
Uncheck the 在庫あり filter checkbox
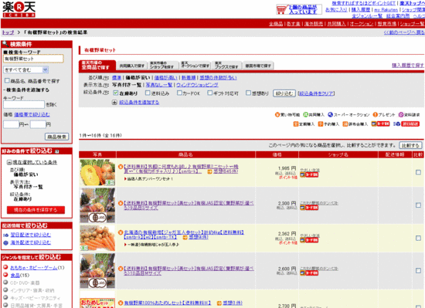pos(116,93)
